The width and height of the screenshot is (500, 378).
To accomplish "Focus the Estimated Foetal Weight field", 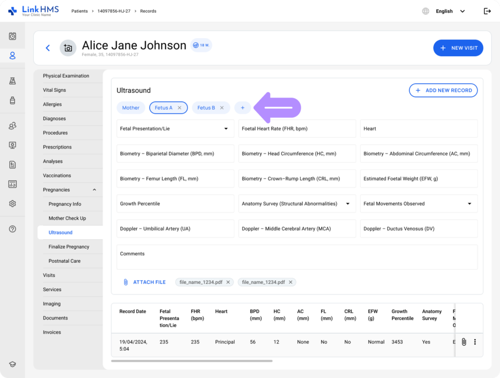I will coord(418,179).
